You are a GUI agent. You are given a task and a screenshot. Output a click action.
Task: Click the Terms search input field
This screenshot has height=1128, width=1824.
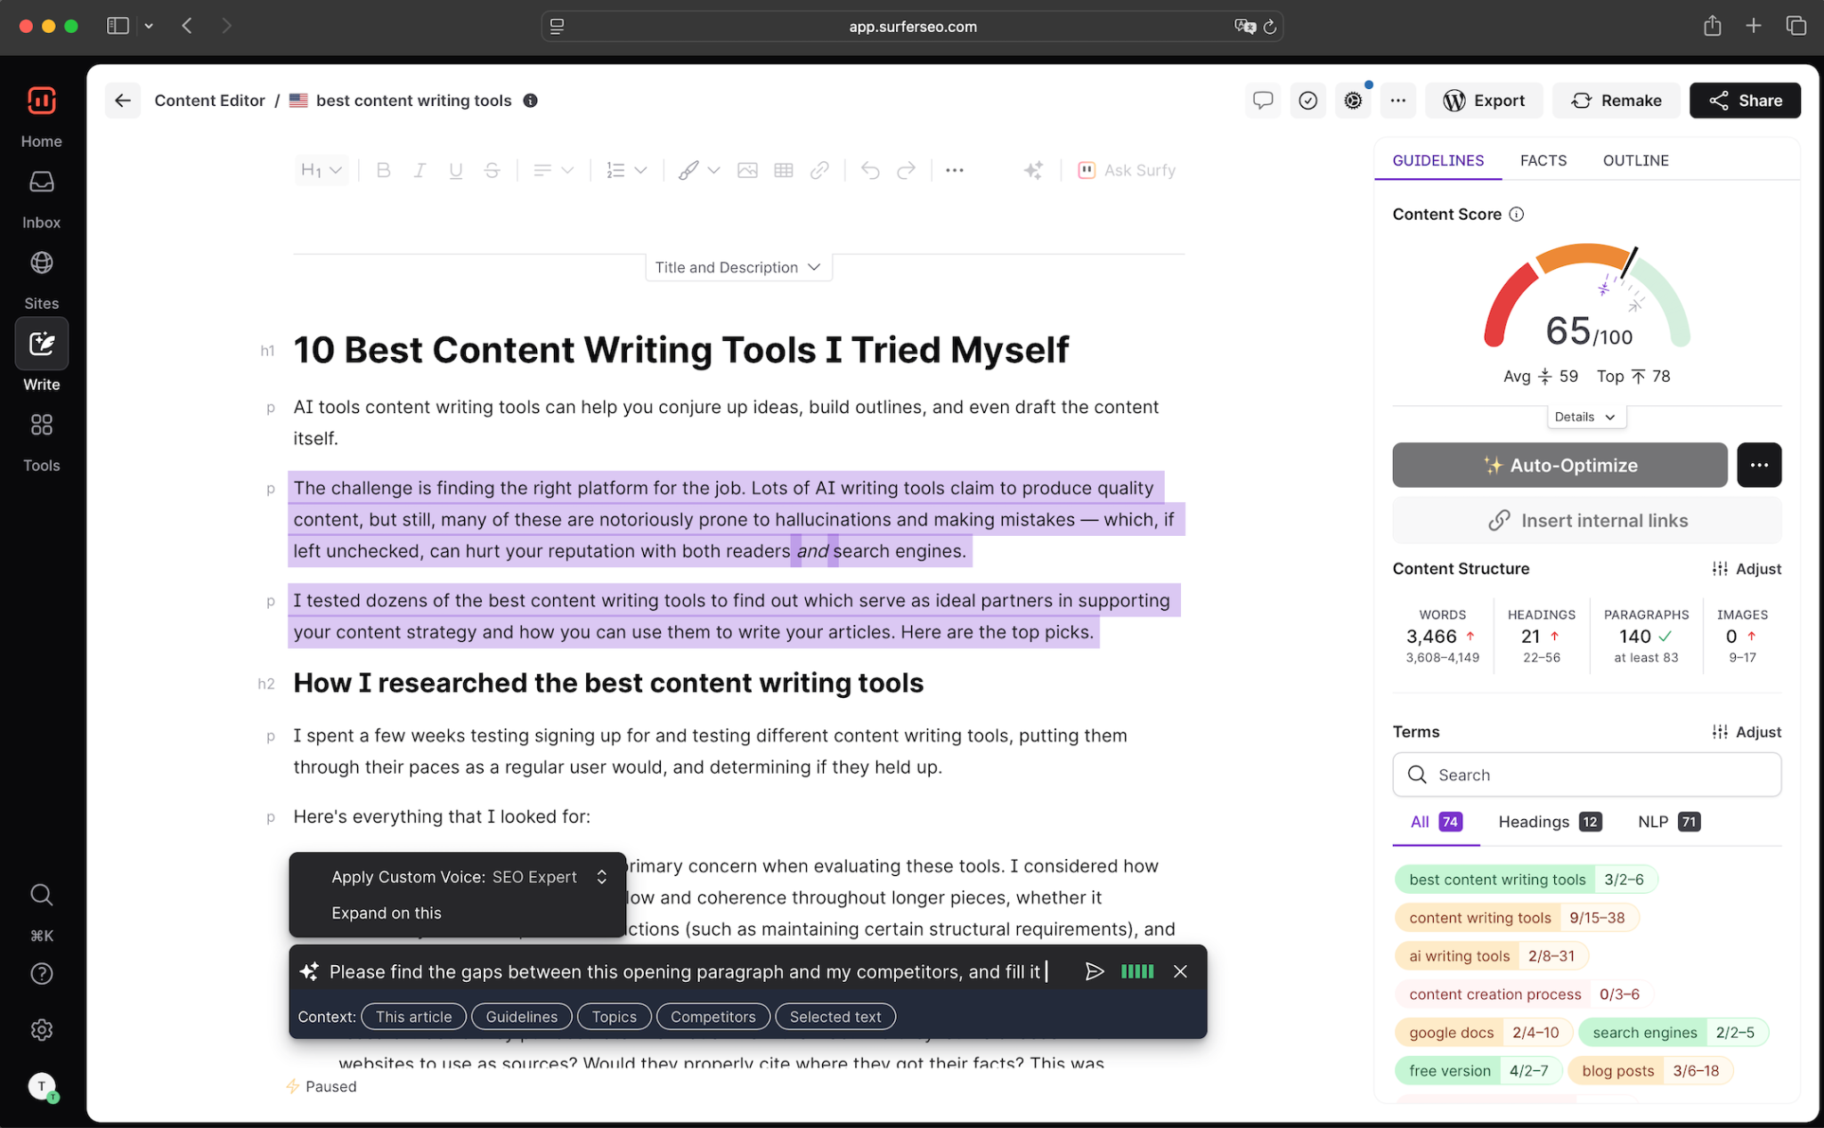click(1587, 775)
